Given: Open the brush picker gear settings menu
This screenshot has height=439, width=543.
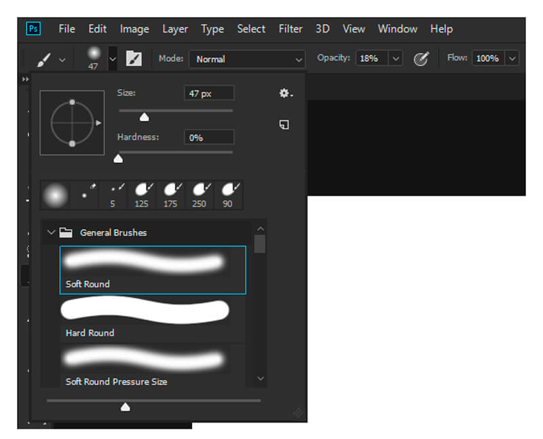Looking at the screenshot, I should 286,93.
